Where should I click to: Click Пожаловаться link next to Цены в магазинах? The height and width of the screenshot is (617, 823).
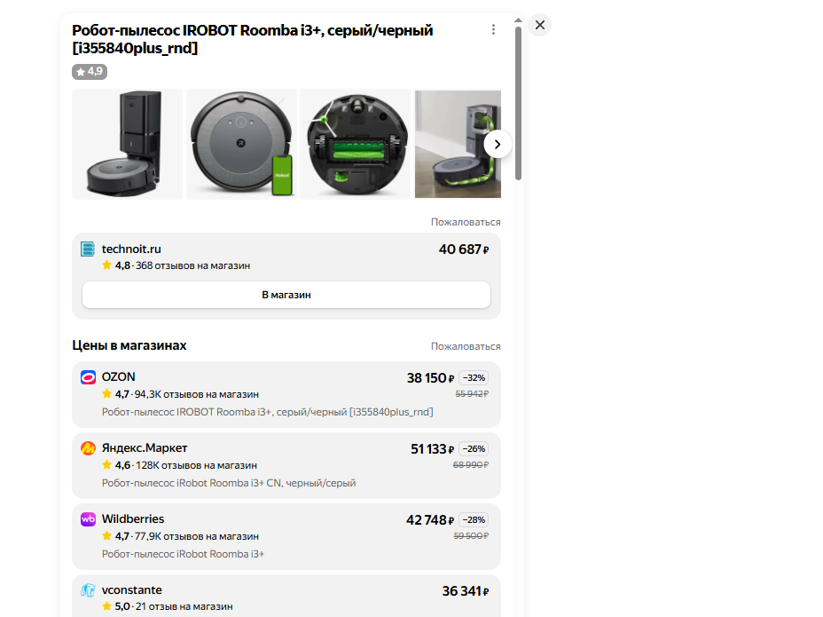tap(466, 346)
